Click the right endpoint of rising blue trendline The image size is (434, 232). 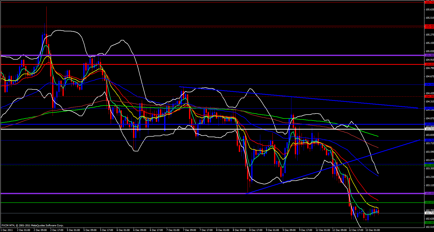tap(419, 140)
